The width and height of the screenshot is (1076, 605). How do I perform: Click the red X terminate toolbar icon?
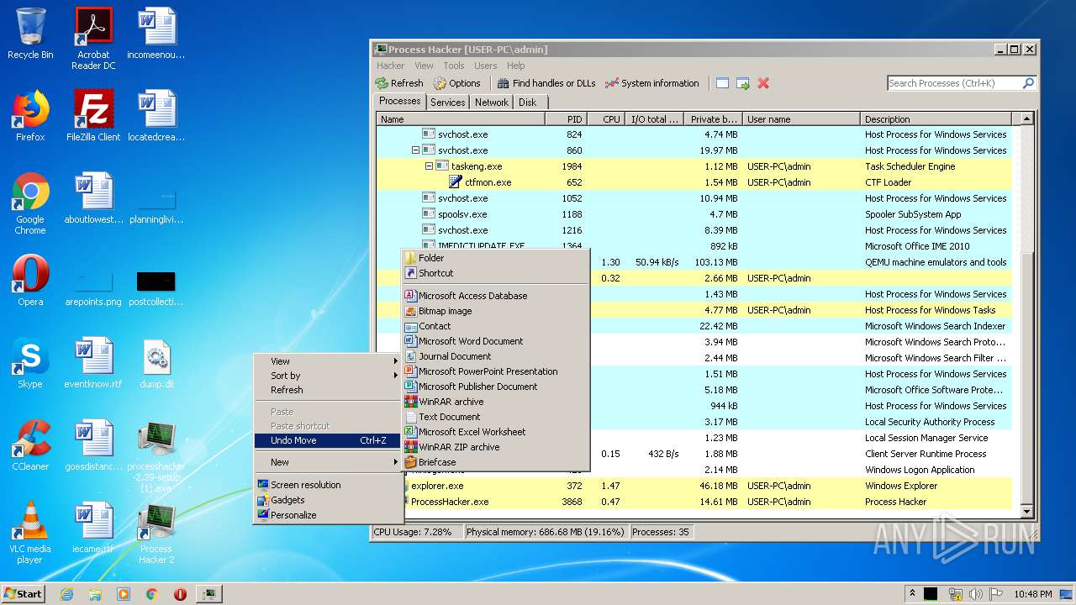[x=763, y=83]
